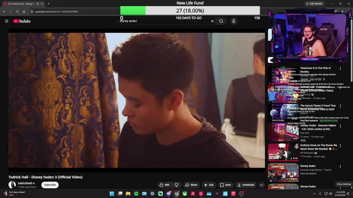View site information icon in address bar
The width and height of the screenshot is (353, 198).
[x=32, y=12]
